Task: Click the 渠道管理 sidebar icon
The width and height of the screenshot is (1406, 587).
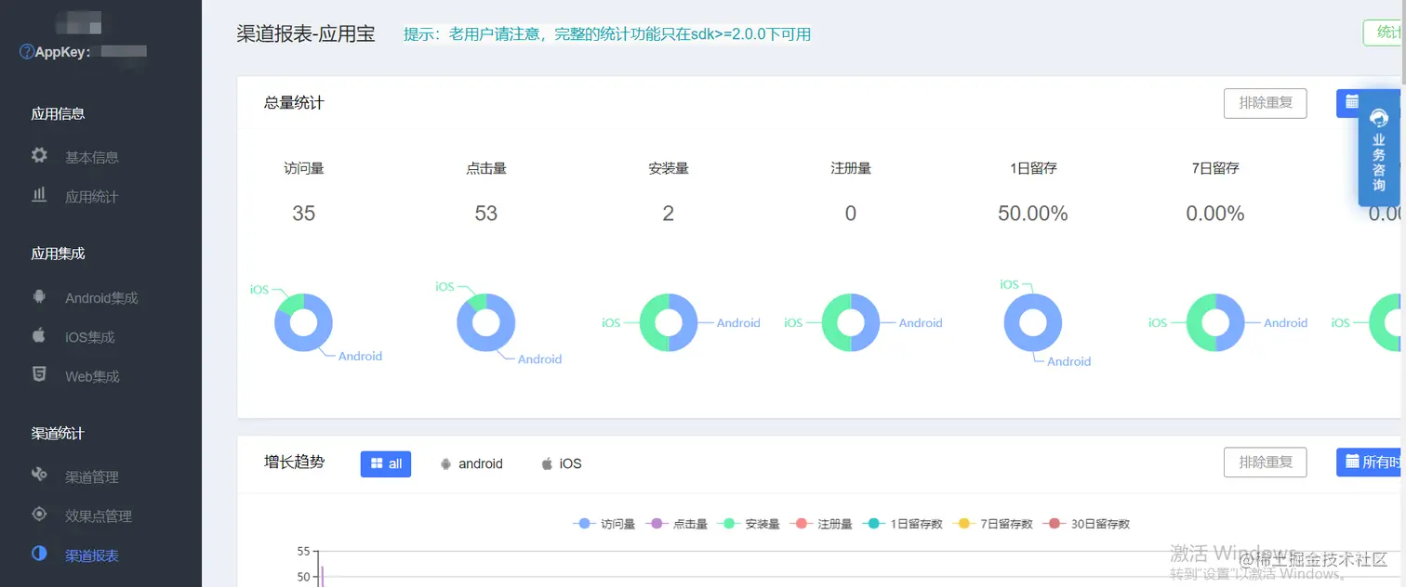Action: pyautogui.click(x=39, y=475)
